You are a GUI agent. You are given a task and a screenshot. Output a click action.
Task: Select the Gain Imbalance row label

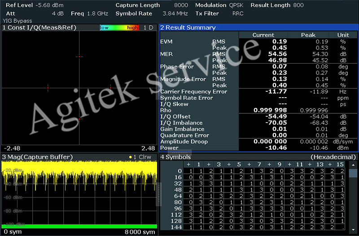[182, 129]
